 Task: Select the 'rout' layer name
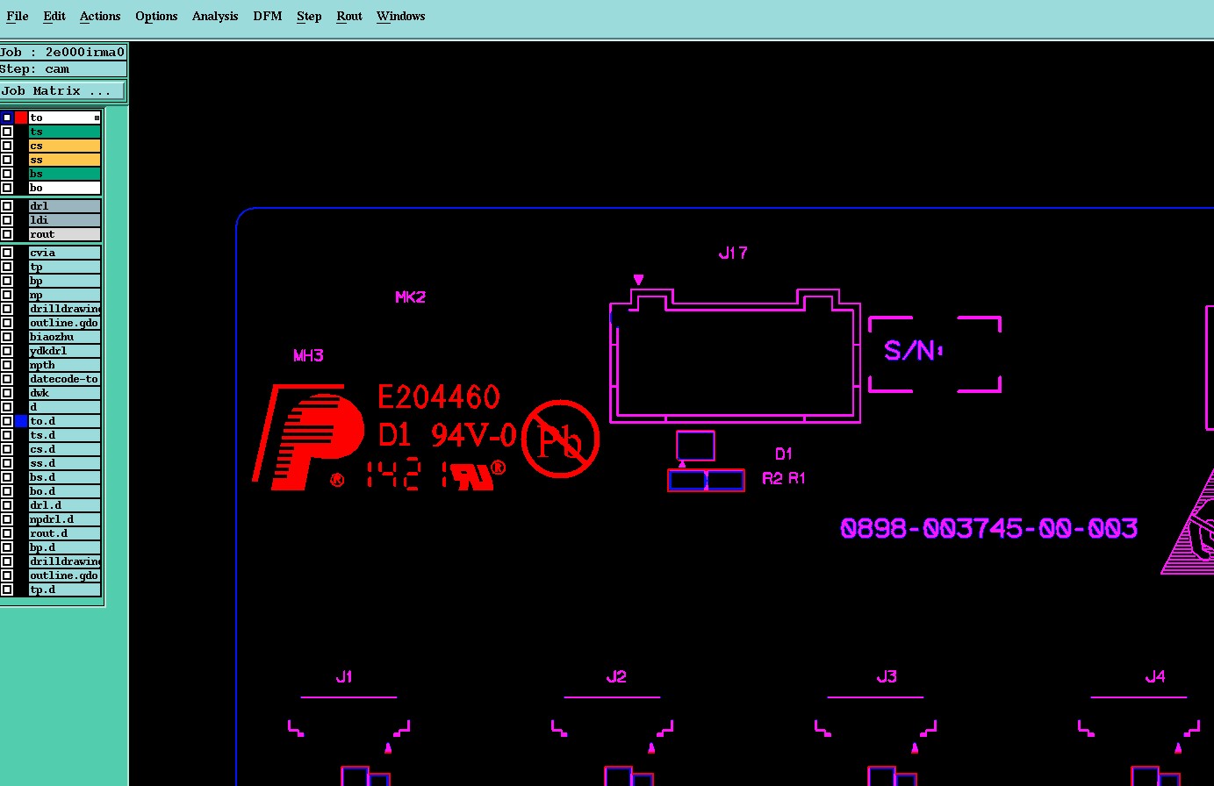(65, 234)
